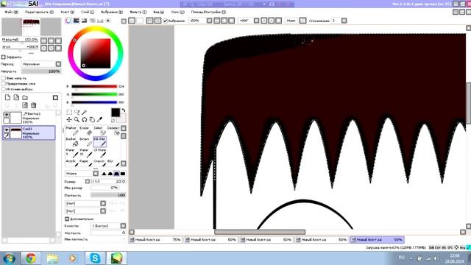471x265 pixels.
Task: Show the color mixer panel
Action: click(x=92, y=21)
